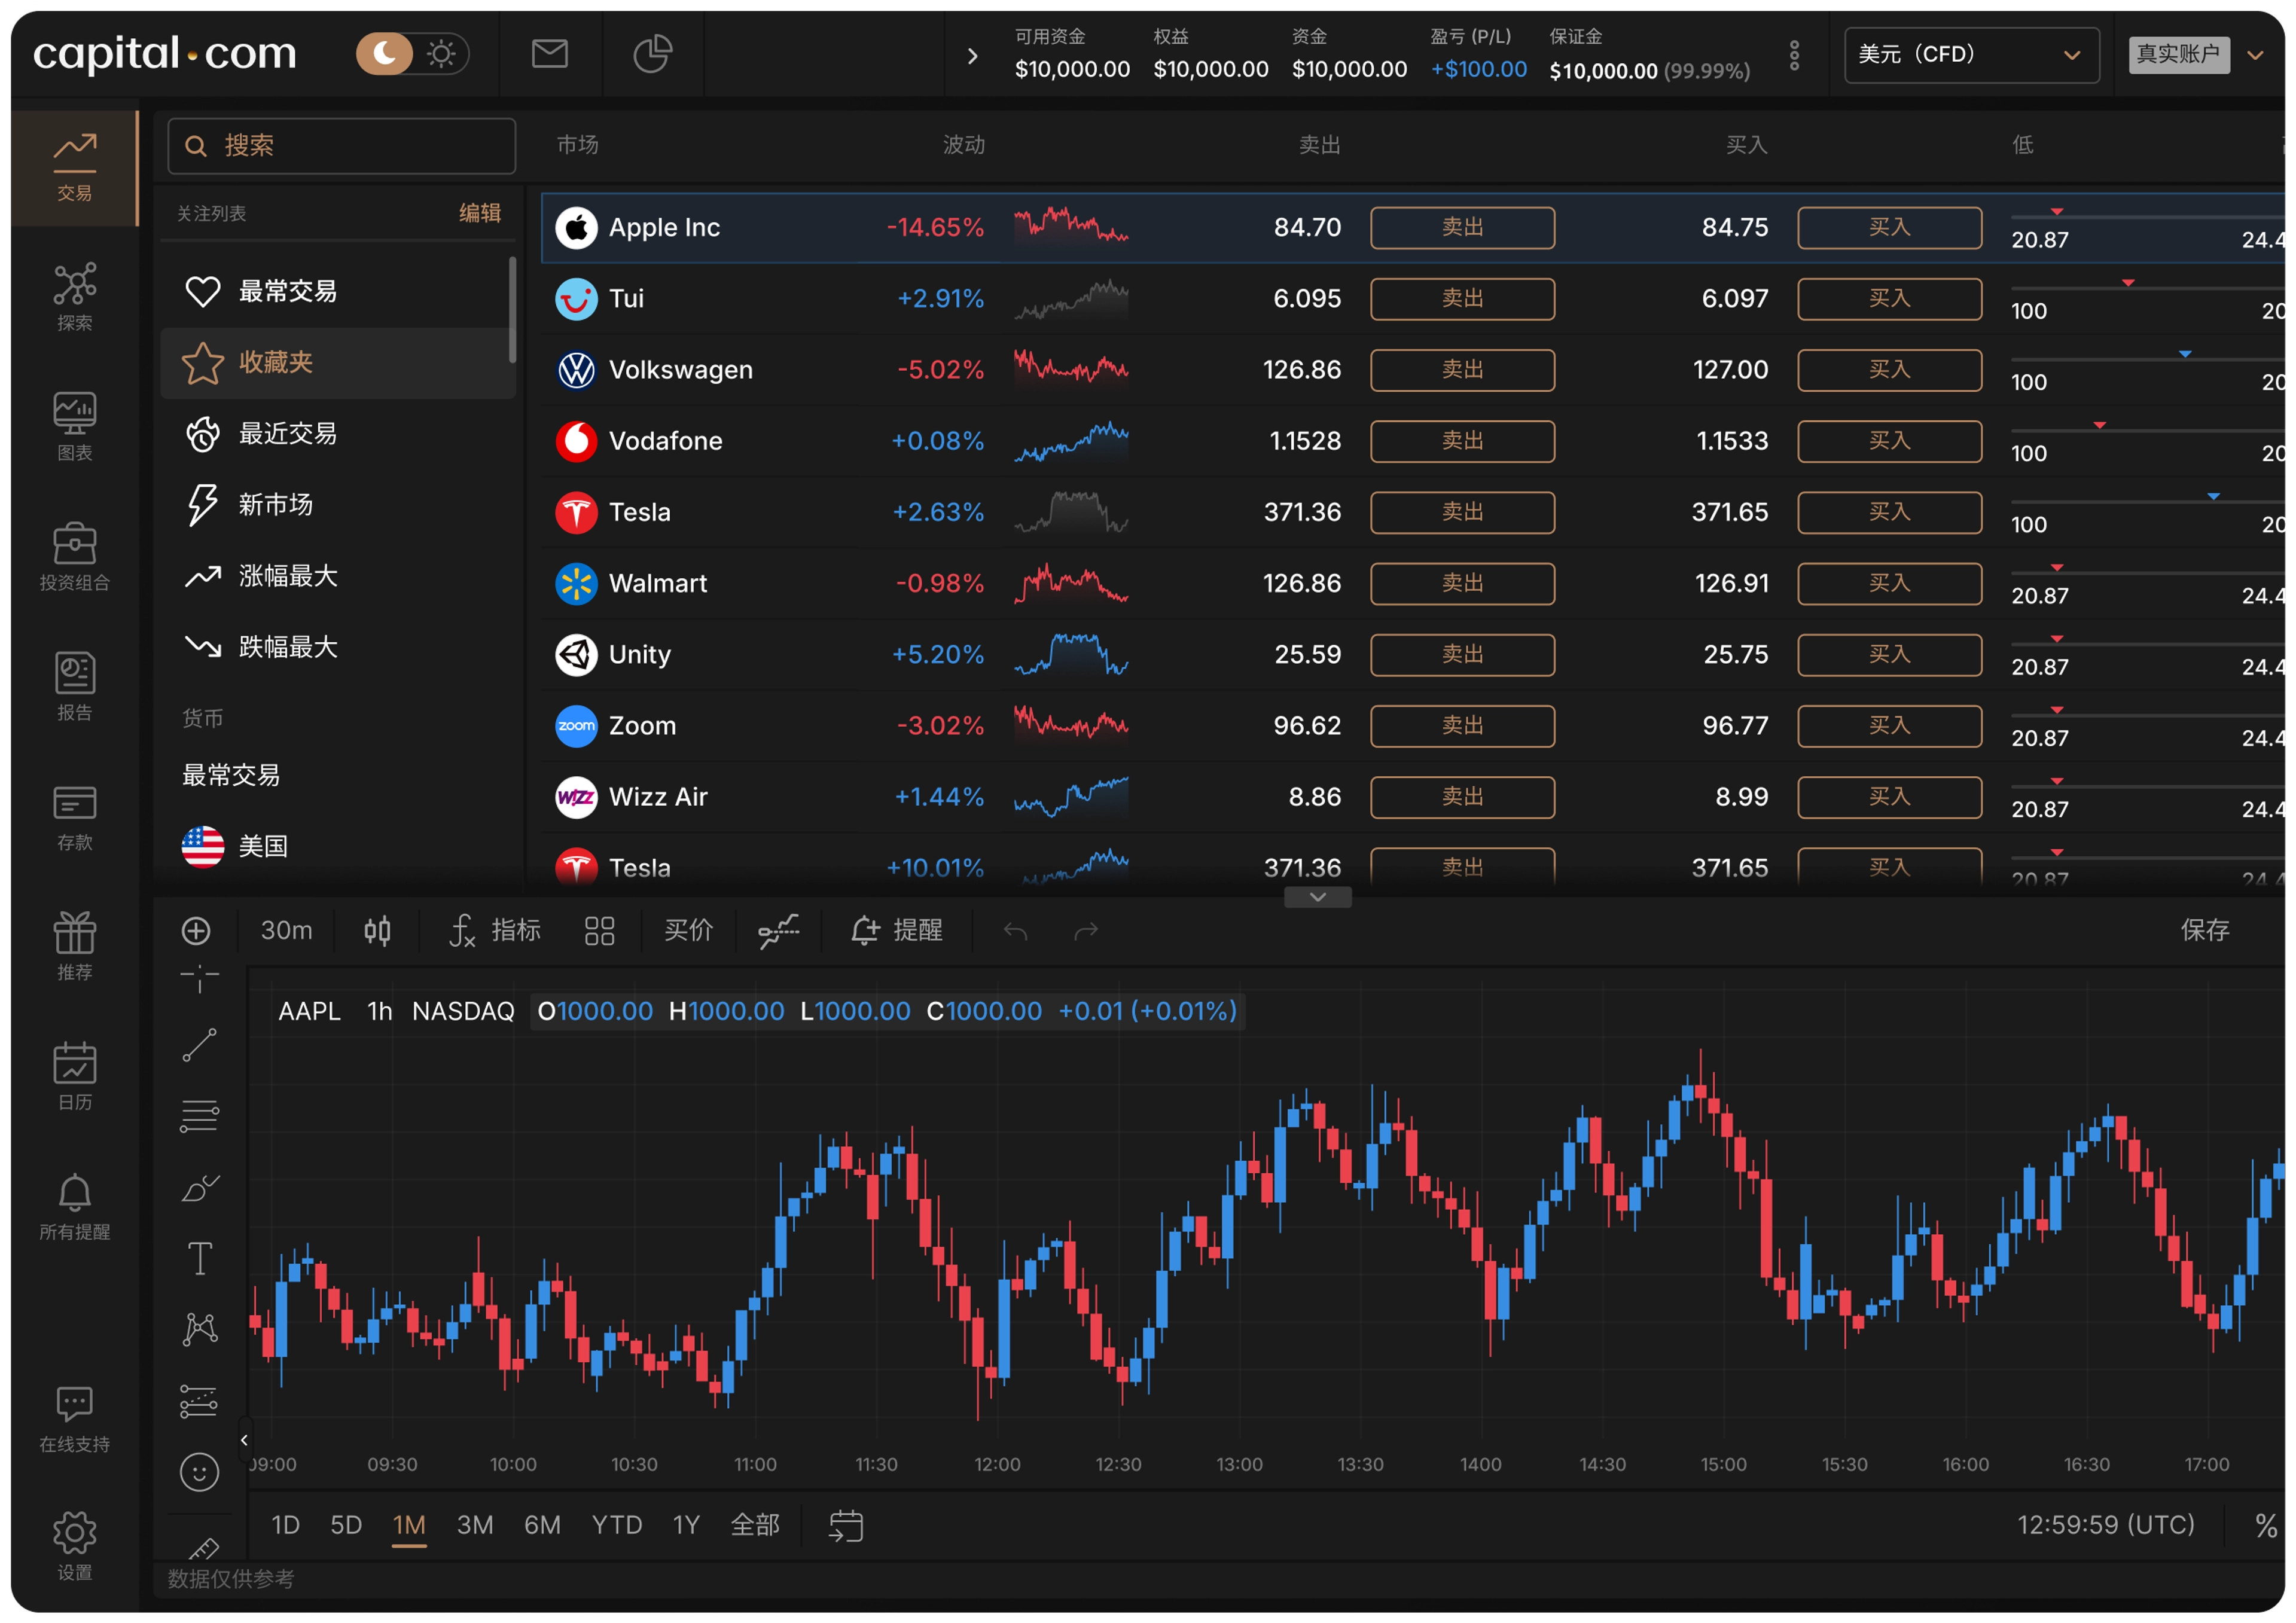Select the text annotation tool
The image size is (2296, 1623).
tap(200, 1259)
